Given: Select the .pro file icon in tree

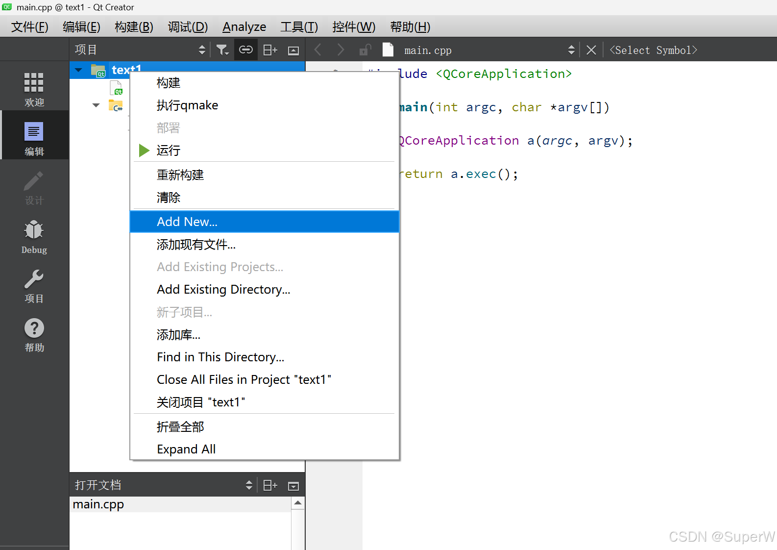Looking at the screenshot, I should click(117, 88).
